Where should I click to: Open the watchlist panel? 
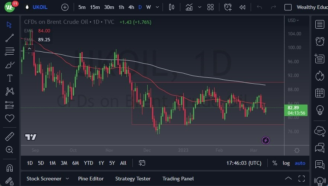(x=319, y=25)
